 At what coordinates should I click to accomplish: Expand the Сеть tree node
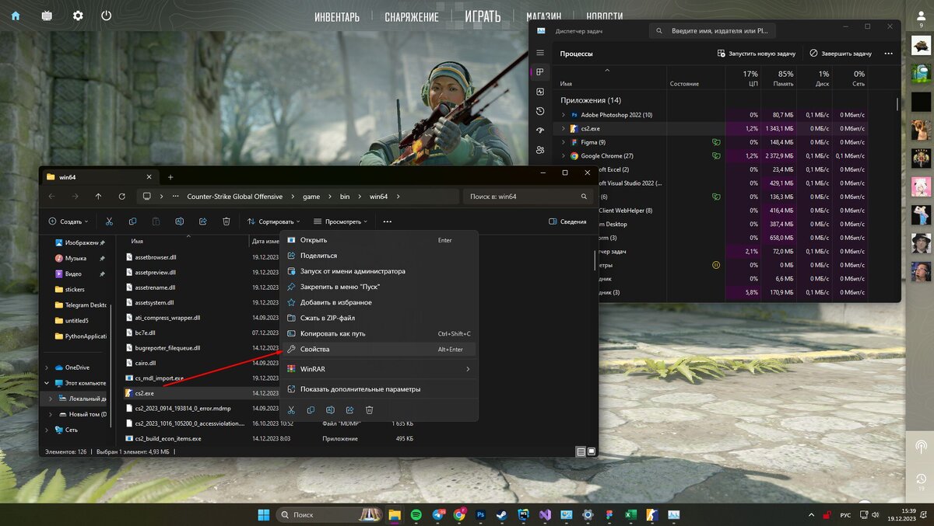tap(47, 430)
